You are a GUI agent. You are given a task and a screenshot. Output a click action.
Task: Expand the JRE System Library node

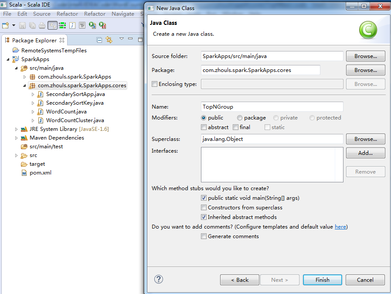pos(16,129)
